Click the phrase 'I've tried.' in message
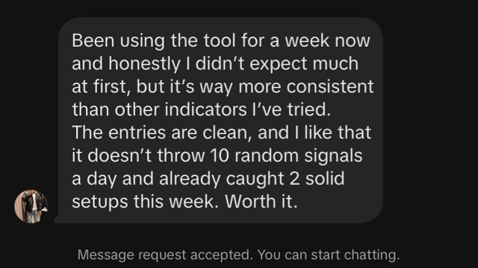This screenshot has width=478, height=268. coord(291,109)
